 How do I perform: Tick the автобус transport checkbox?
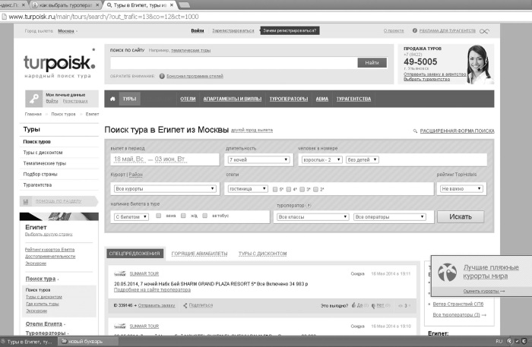tap(207, 216)
